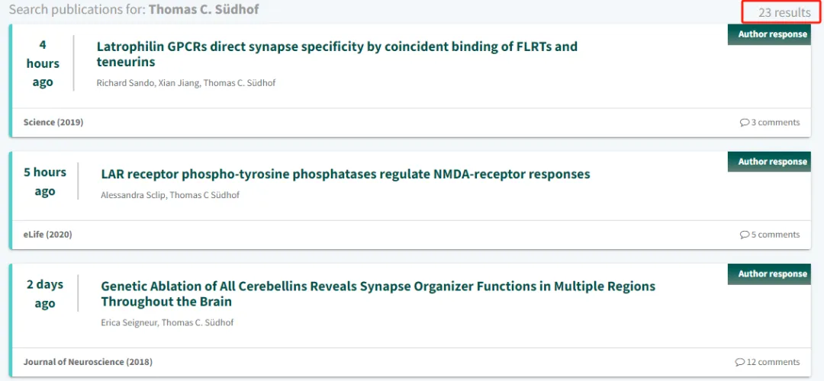Open the Genetic Ablation of All Cerebellins article
824x381 pixels.
[378, 294]
